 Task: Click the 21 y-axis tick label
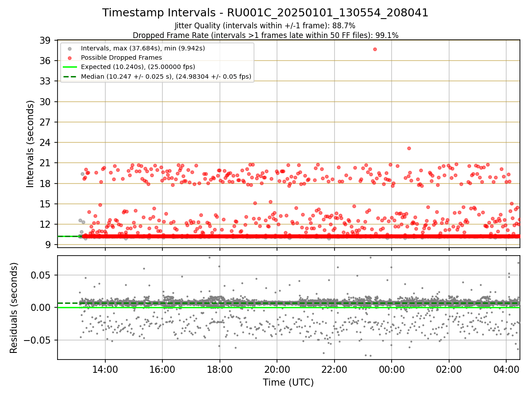pos(45,163)
